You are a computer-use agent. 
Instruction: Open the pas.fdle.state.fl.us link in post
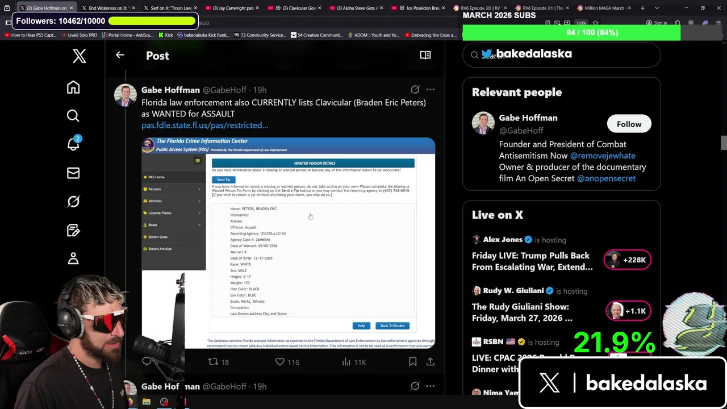(x=204, y=125)
